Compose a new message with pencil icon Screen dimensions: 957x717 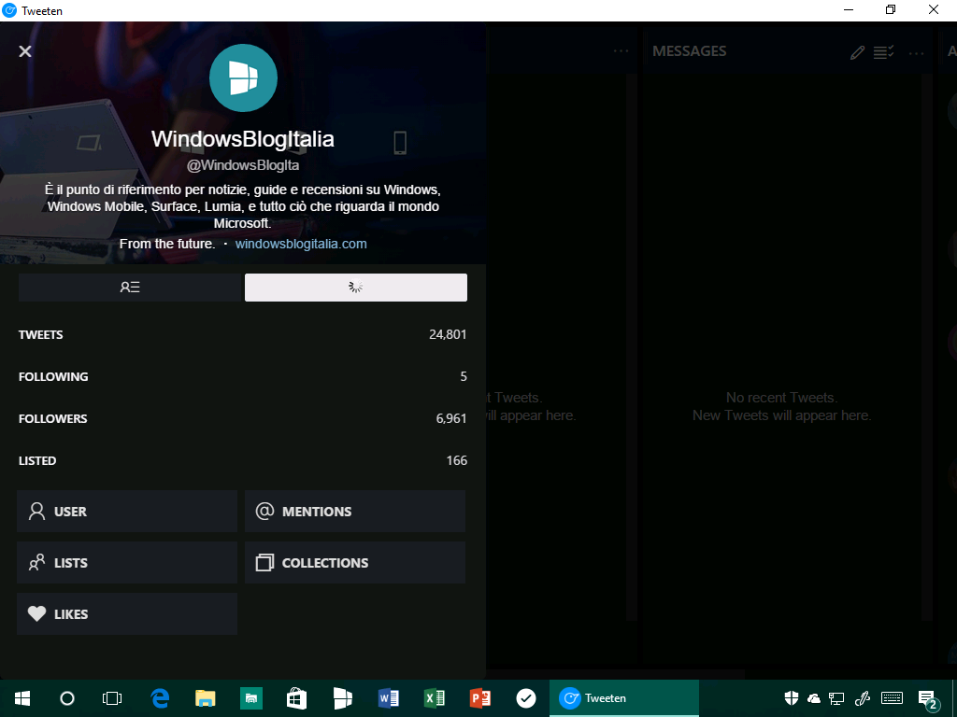coord(857,52)
